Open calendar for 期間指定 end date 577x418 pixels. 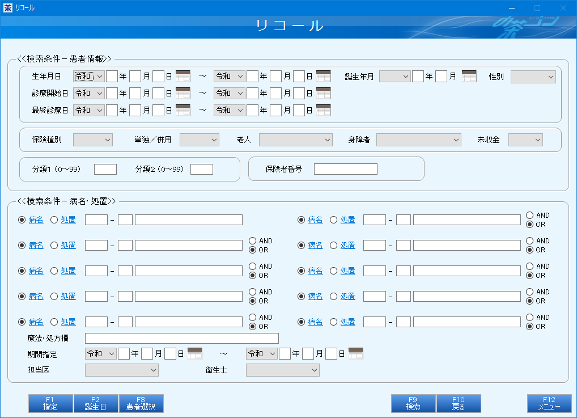tap(356, 353)
